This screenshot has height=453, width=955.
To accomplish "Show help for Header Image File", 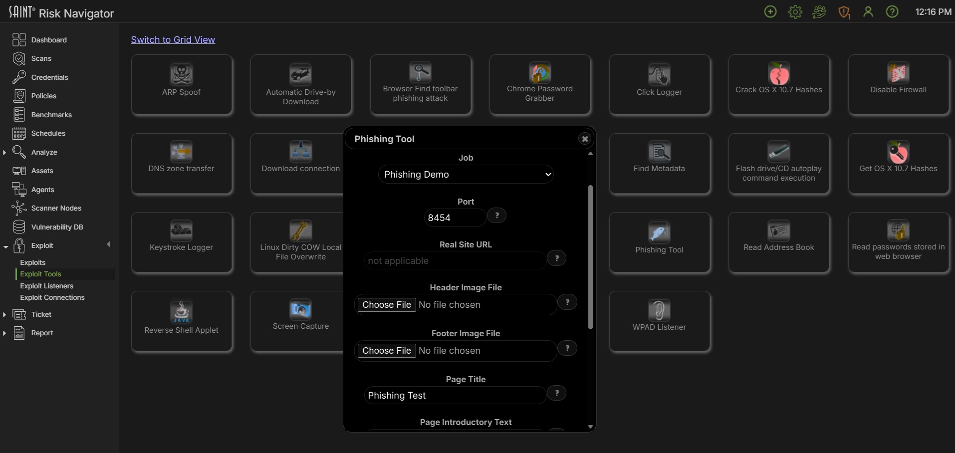I will 567,302.
